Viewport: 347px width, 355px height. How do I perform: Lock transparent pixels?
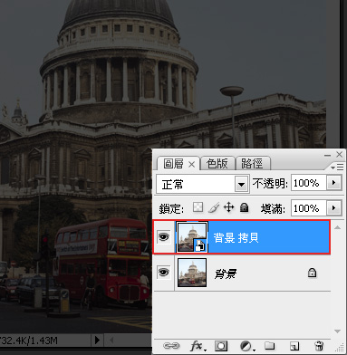198,207
